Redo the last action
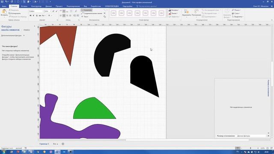Image resolution: width=274 pixels, height=154 pixels. (x=12, y=2)
